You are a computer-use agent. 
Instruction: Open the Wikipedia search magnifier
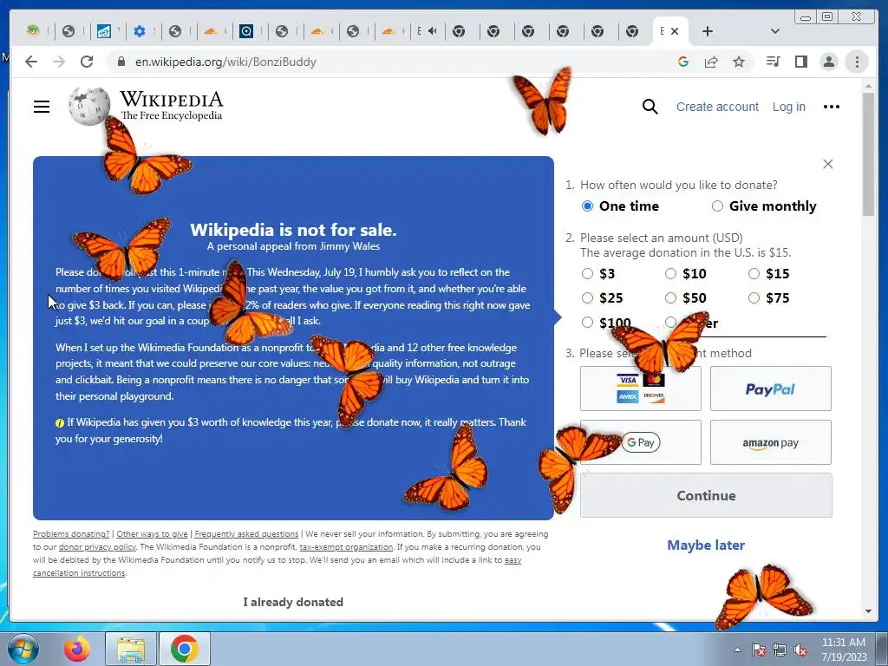click(x=650, y=107)
